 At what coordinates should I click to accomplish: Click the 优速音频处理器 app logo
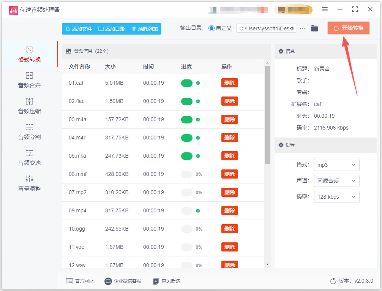click(x=13, y=10)
